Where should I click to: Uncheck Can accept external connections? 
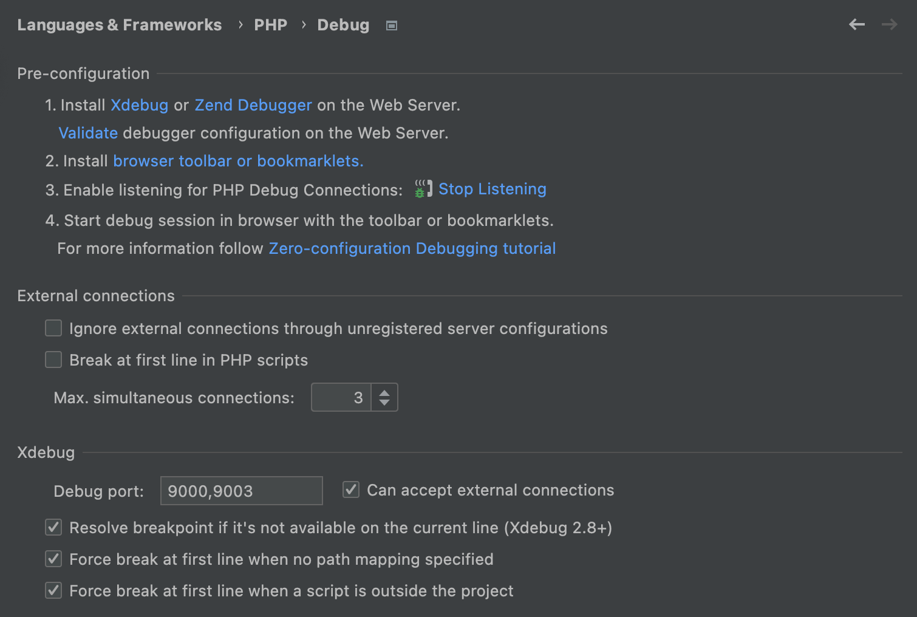click(x=351, y=489)
